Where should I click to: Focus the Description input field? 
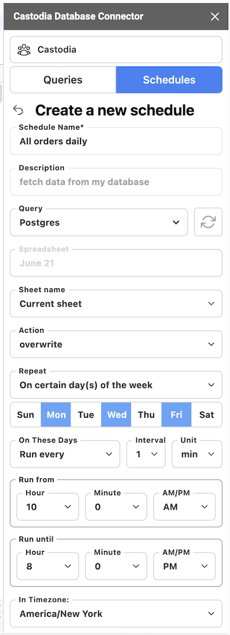(116, 182)
